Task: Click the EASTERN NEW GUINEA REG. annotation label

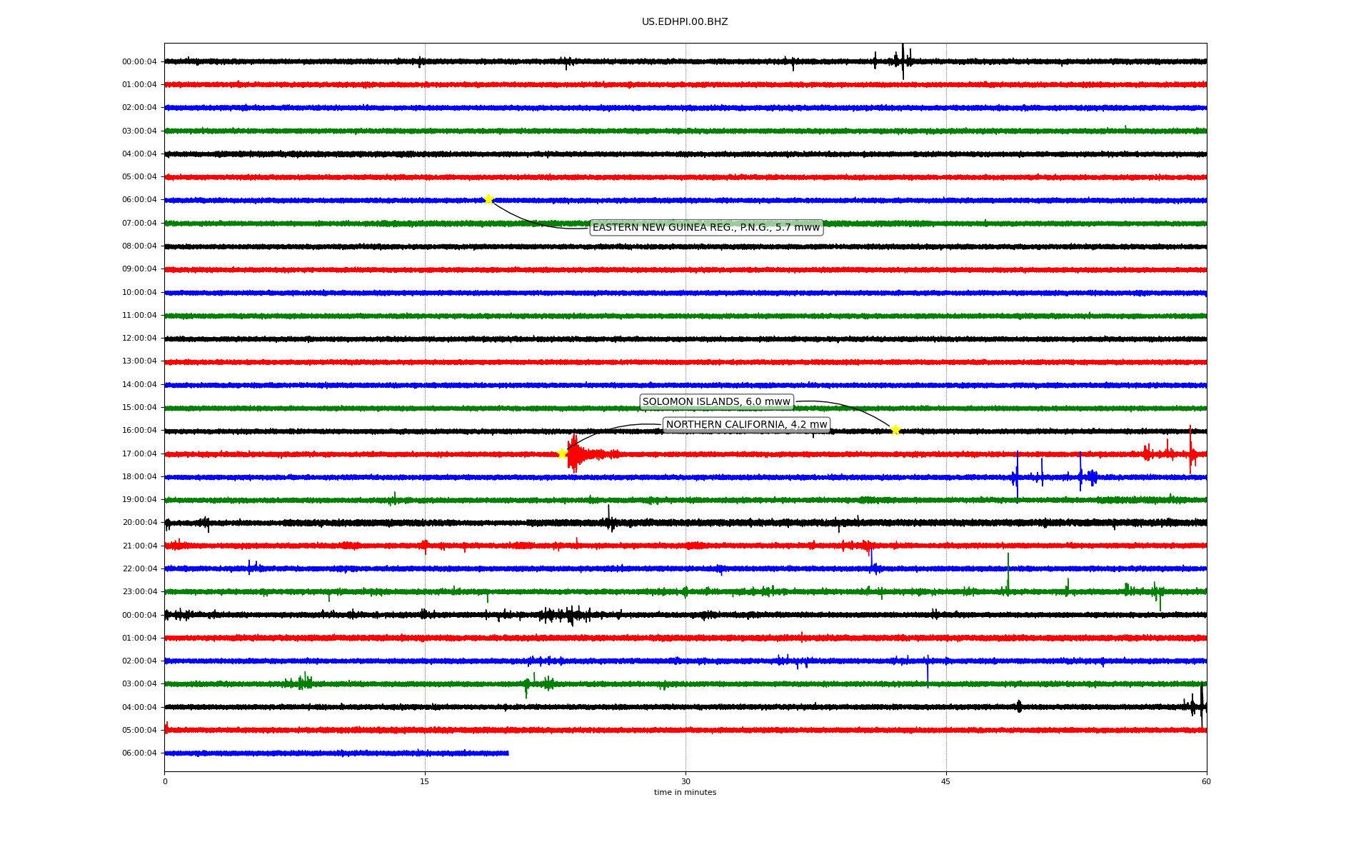Action: pos(706,228)
